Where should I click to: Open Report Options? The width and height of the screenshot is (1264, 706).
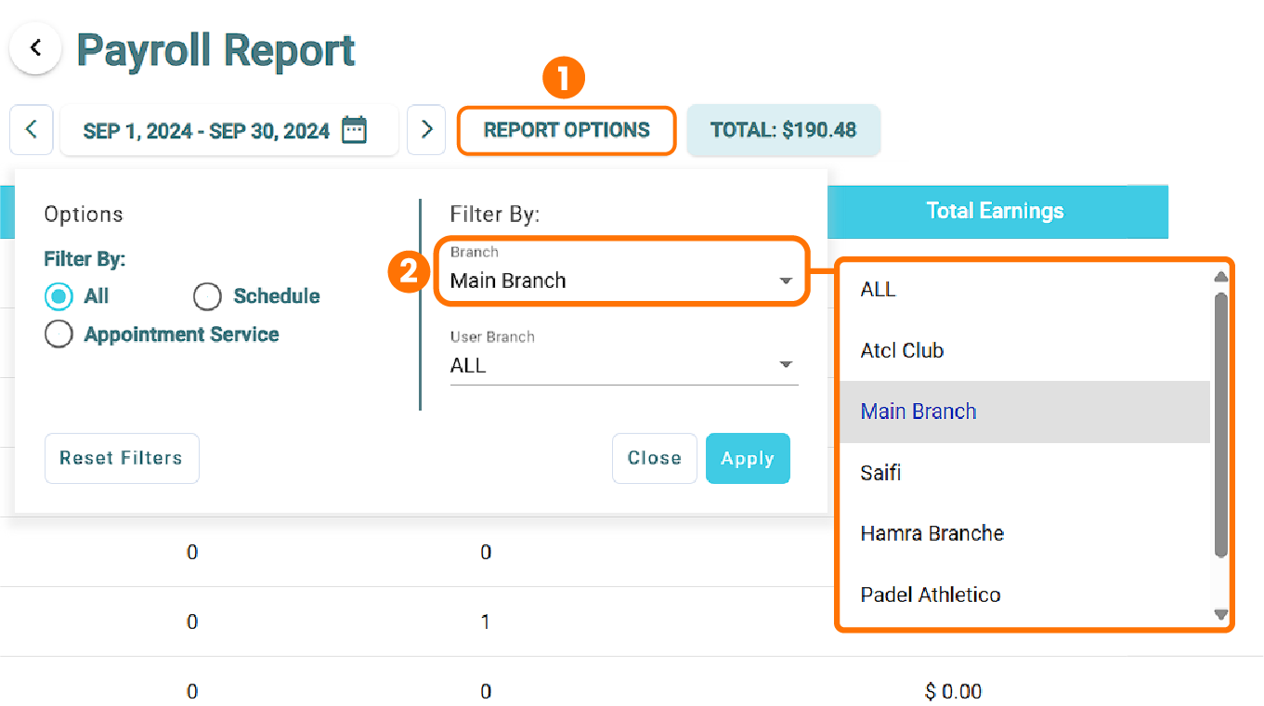(567, 130)
